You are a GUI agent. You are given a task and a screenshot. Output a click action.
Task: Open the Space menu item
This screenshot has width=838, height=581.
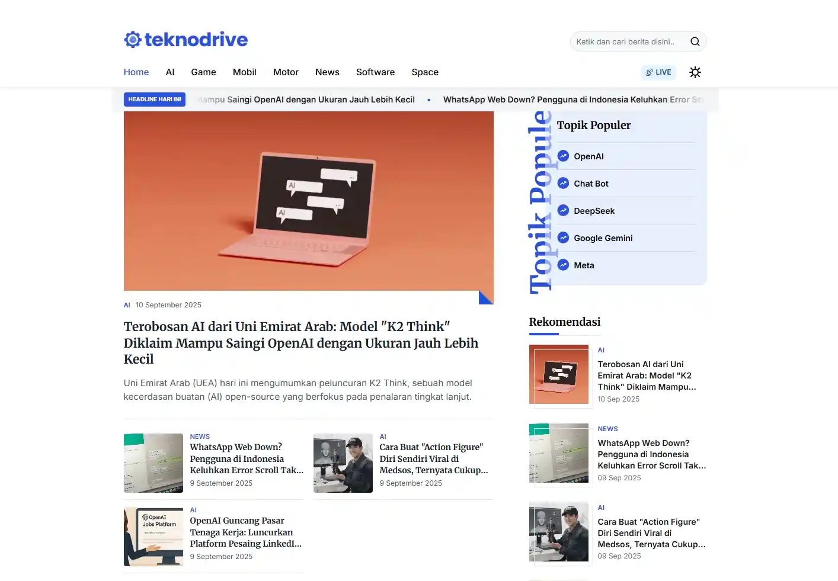(x=425, y=72)
